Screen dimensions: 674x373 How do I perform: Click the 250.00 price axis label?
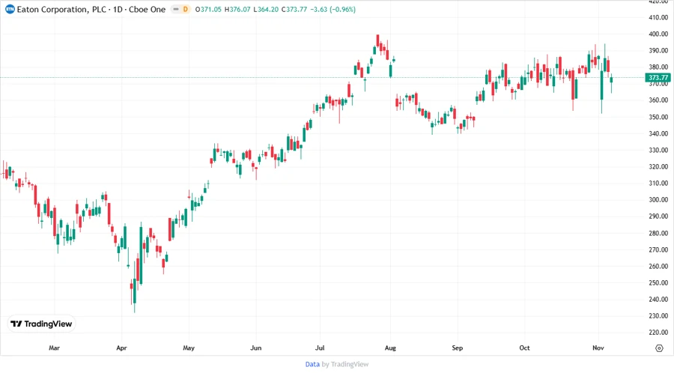[x=658, y=283]
